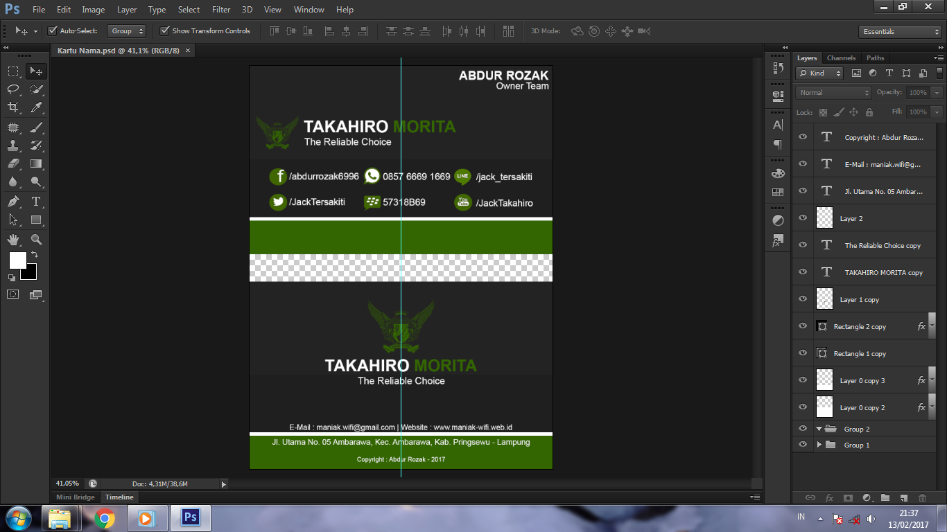Select the Crop tool
Image resolution: width=947 pixels, height=532 pixels.
pyautogui.click(x=13, y=107)
